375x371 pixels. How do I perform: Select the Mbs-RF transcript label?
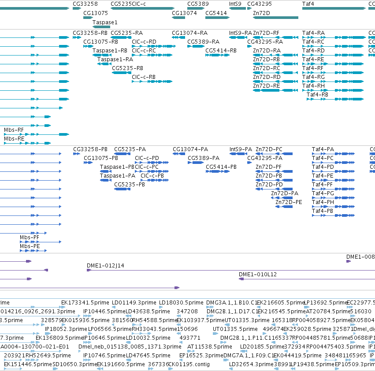coord(14,130)
